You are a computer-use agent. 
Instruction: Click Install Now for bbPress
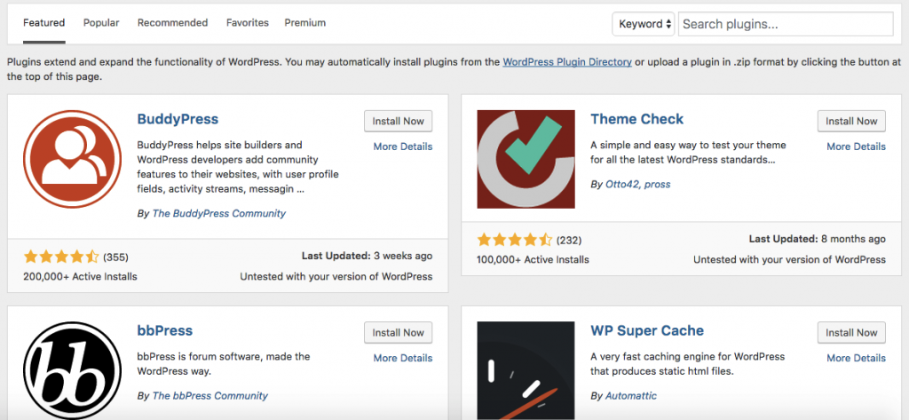point(399,332)
